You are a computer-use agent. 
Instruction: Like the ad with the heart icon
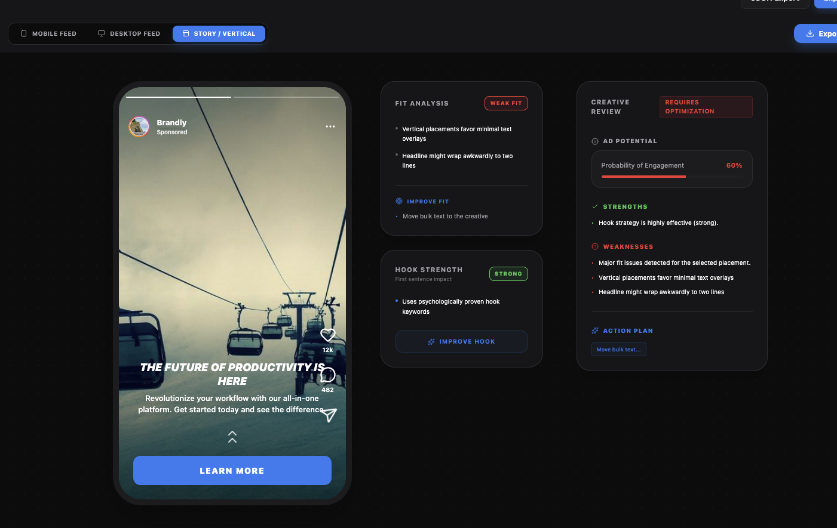[x=328, y=335]
